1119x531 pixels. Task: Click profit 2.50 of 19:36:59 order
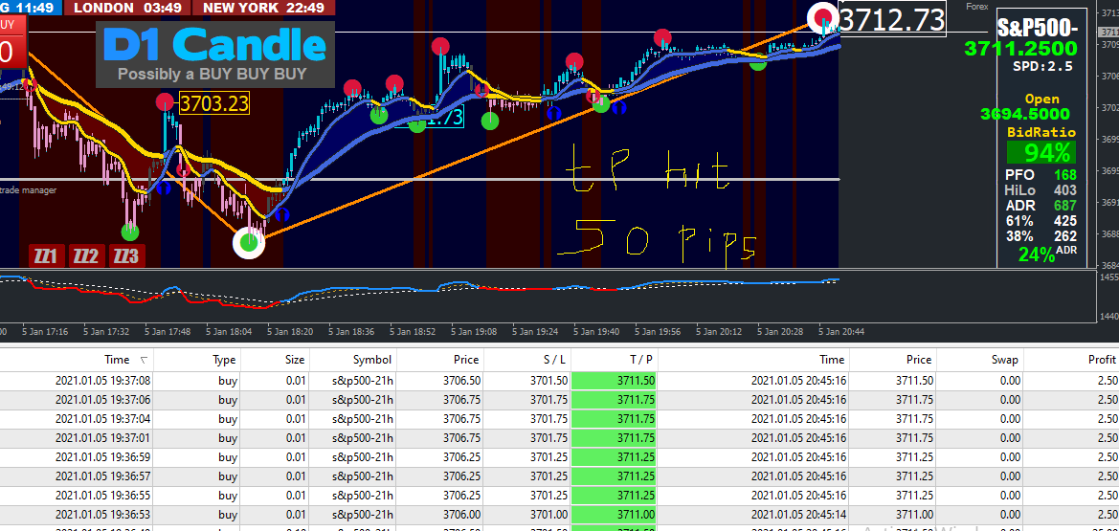pyautogui.click(x=1106, y=457)
